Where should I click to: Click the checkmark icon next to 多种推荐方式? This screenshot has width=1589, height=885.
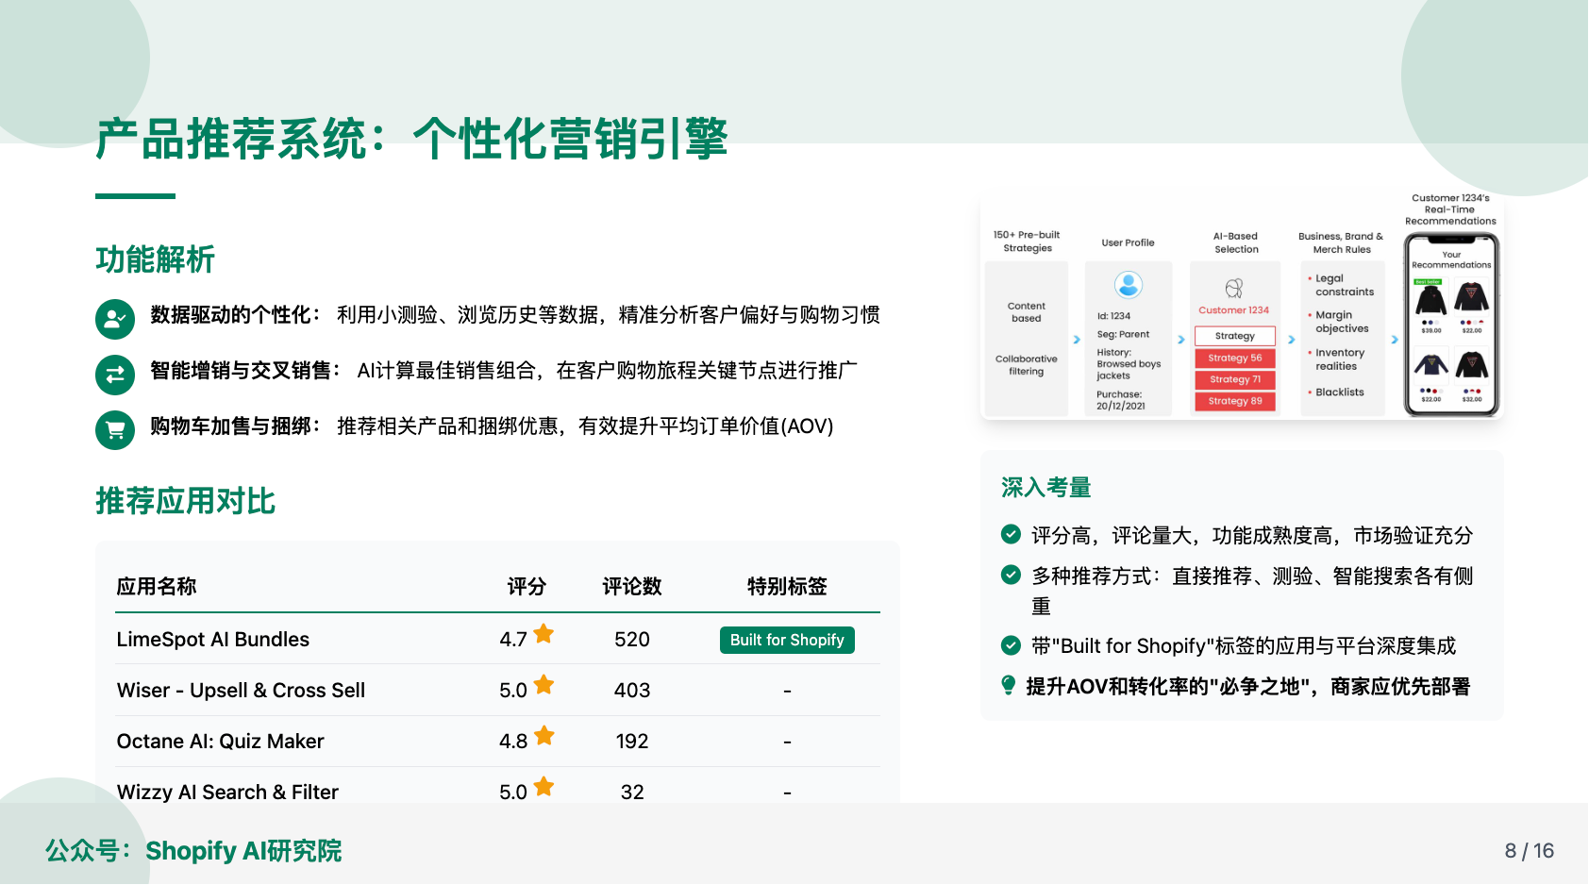[x=1011, y=575]
